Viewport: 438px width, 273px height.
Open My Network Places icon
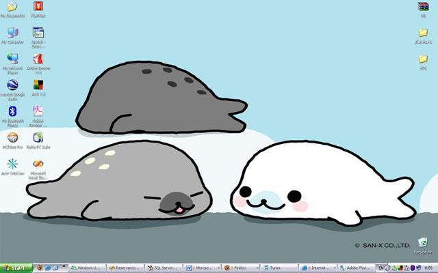click(12, 63)
